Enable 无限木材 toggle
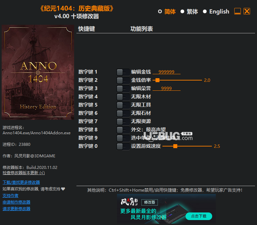 coord(123,97)
